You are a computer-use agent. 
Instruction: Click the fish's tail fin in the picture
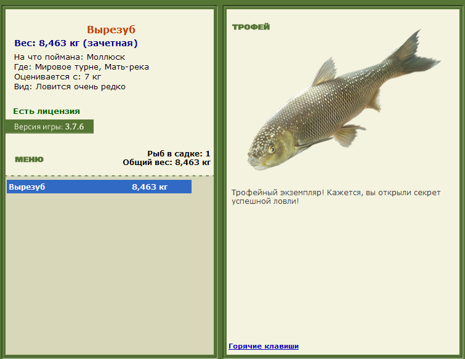pos(415,55)
